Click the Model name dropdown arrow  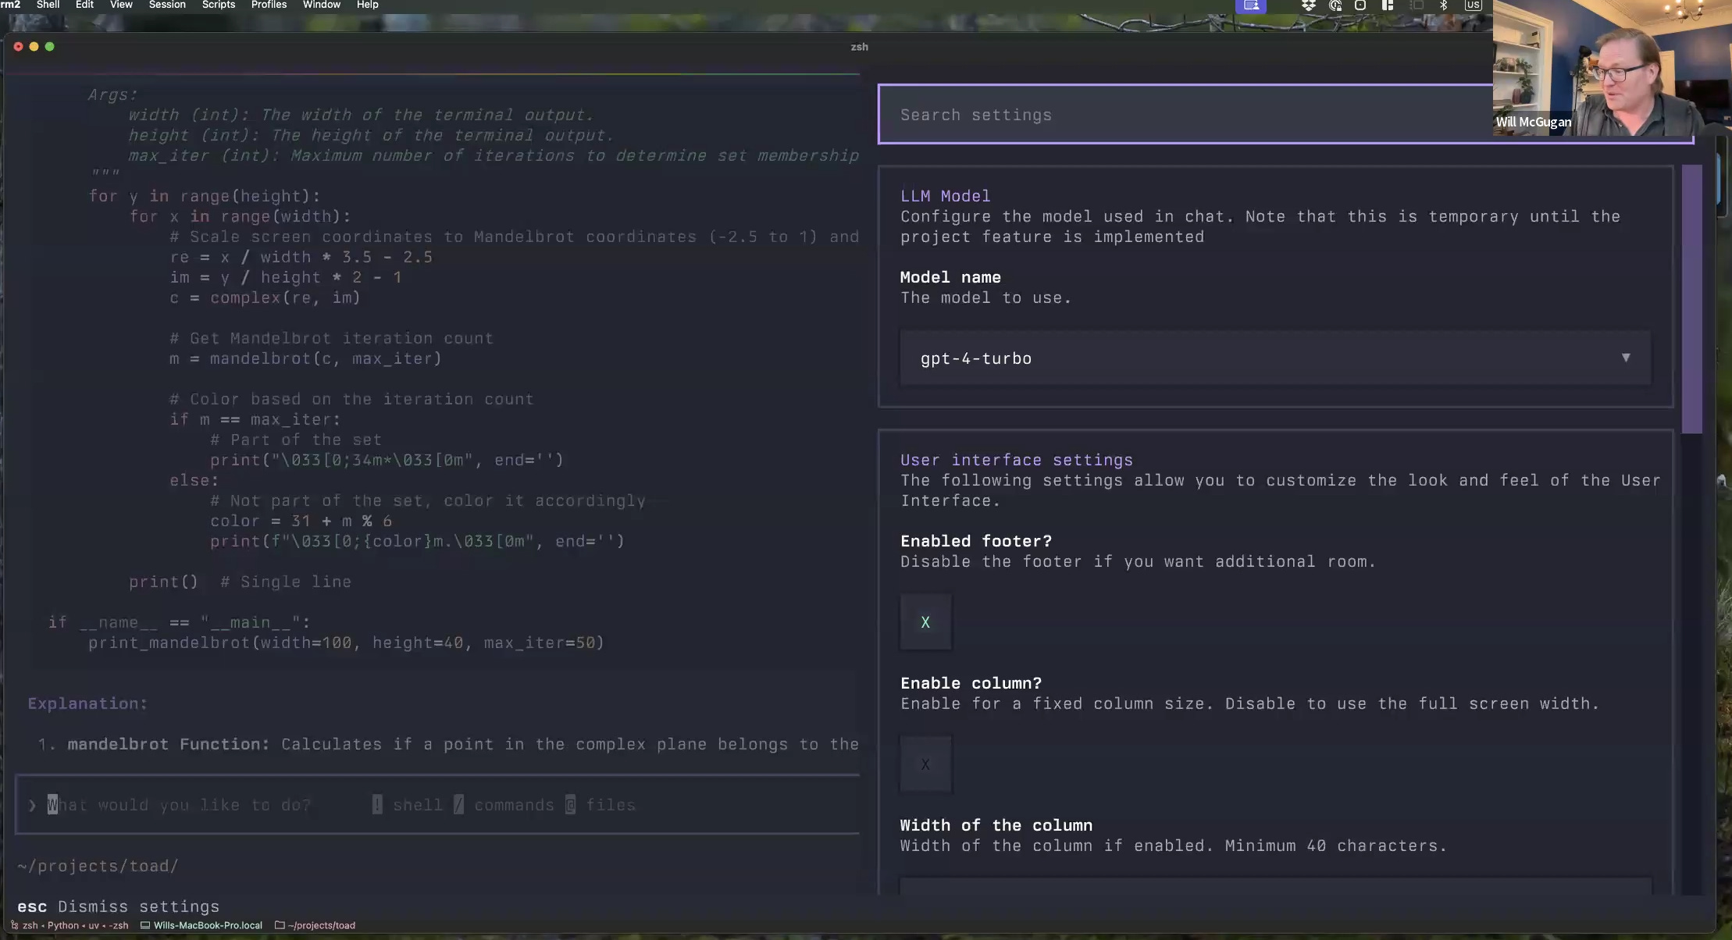click(x=1626, y=358)
